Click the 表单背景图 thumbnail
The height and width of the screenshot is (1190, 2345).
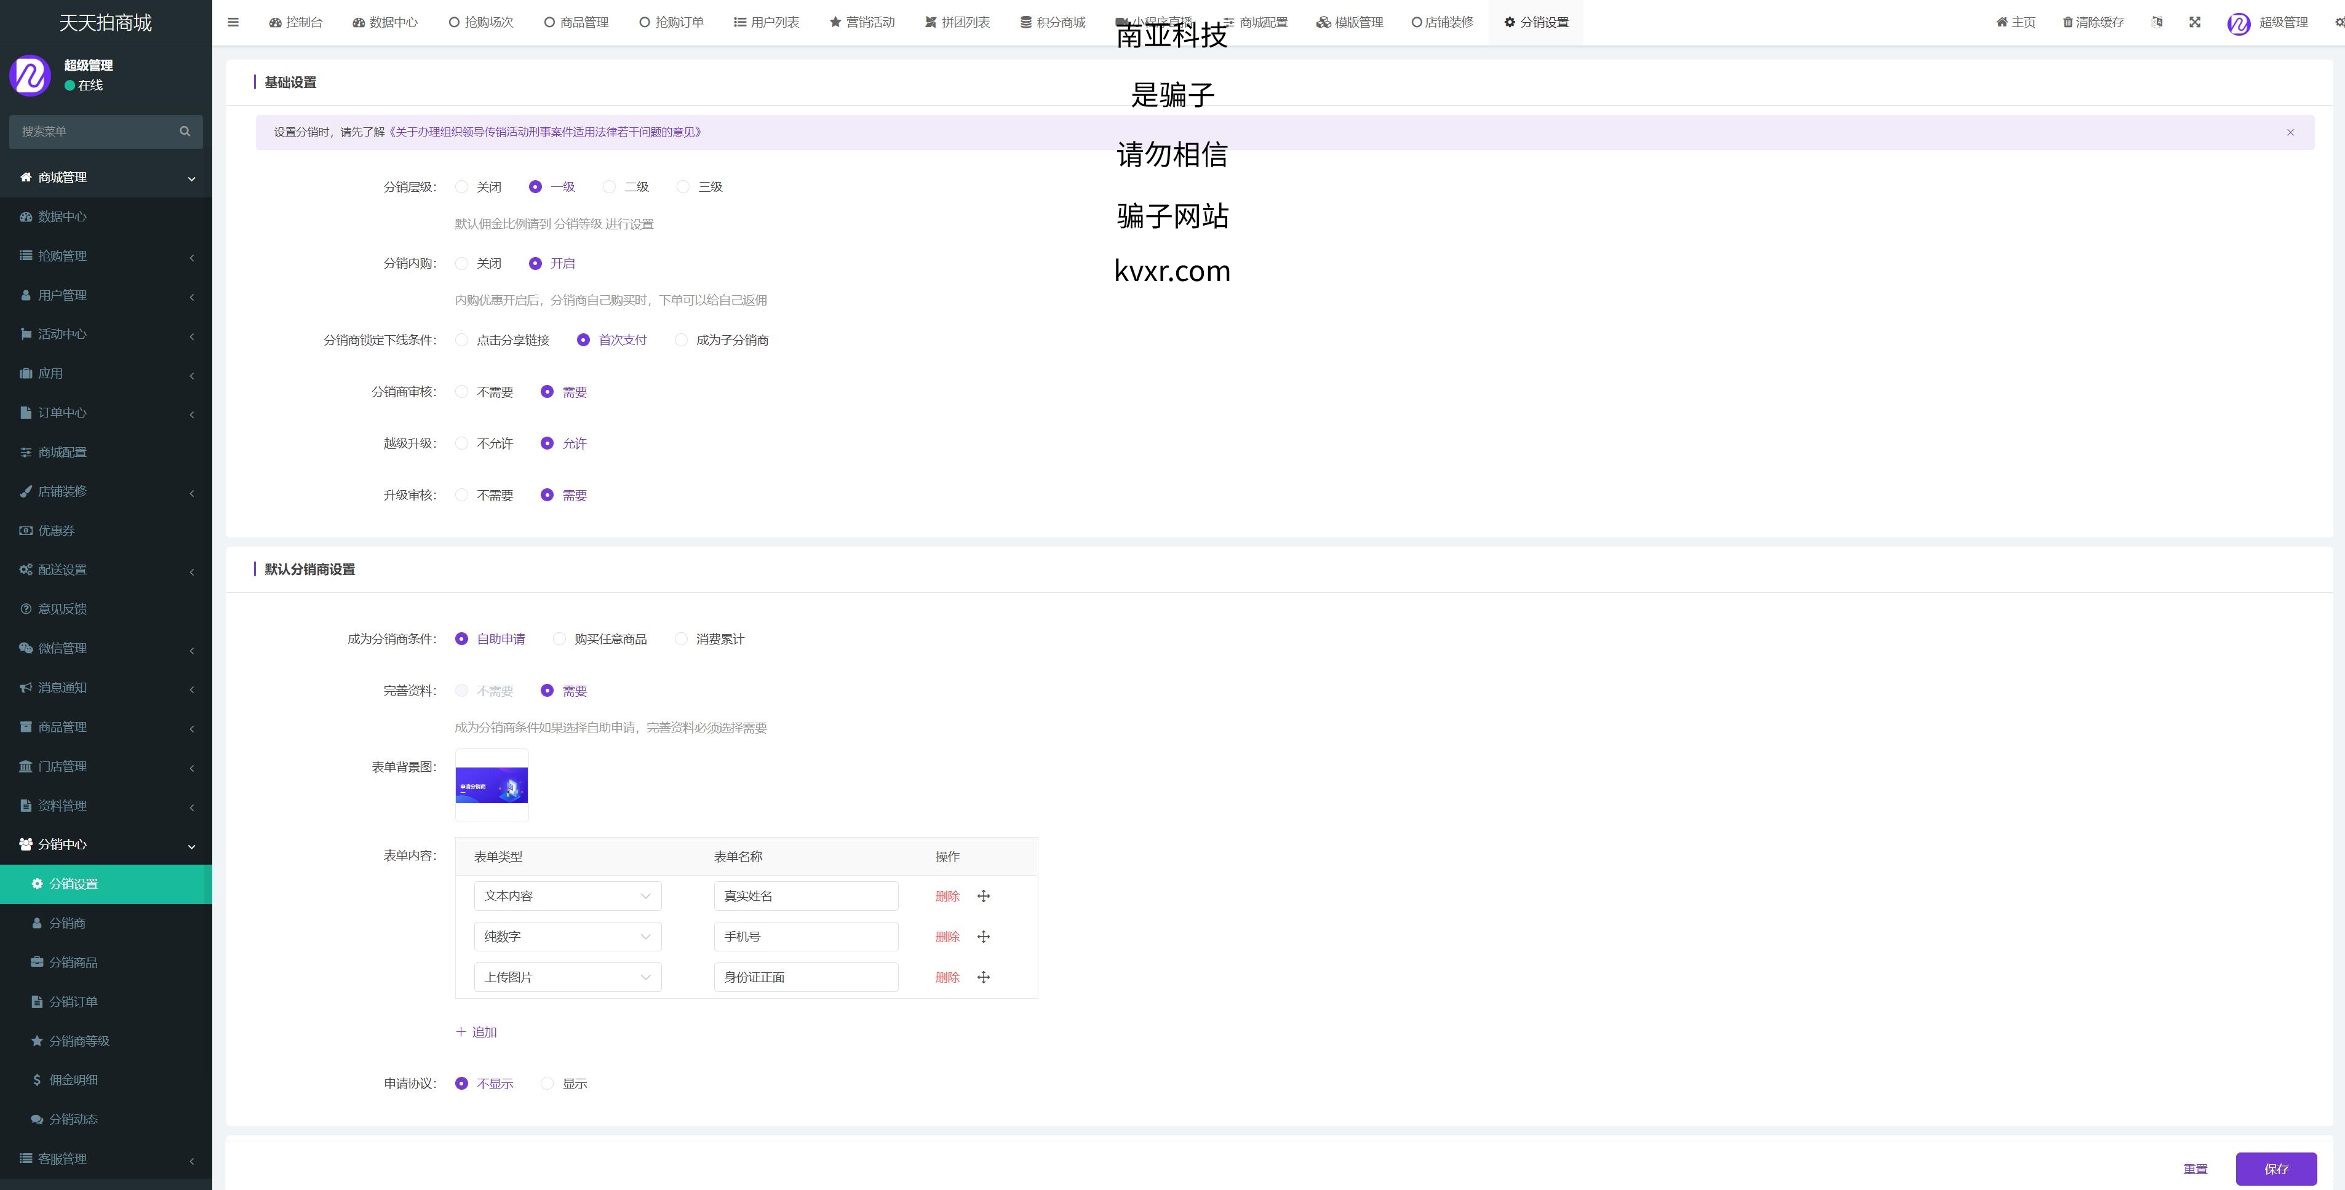point(492,785)
